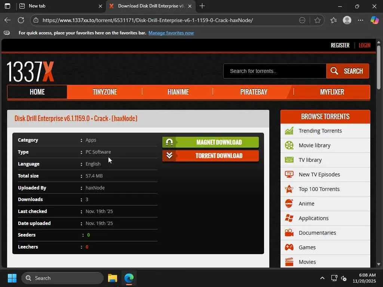
Task: Click the TORRENT DOWNLOAD button
Action: pos(211,156)
